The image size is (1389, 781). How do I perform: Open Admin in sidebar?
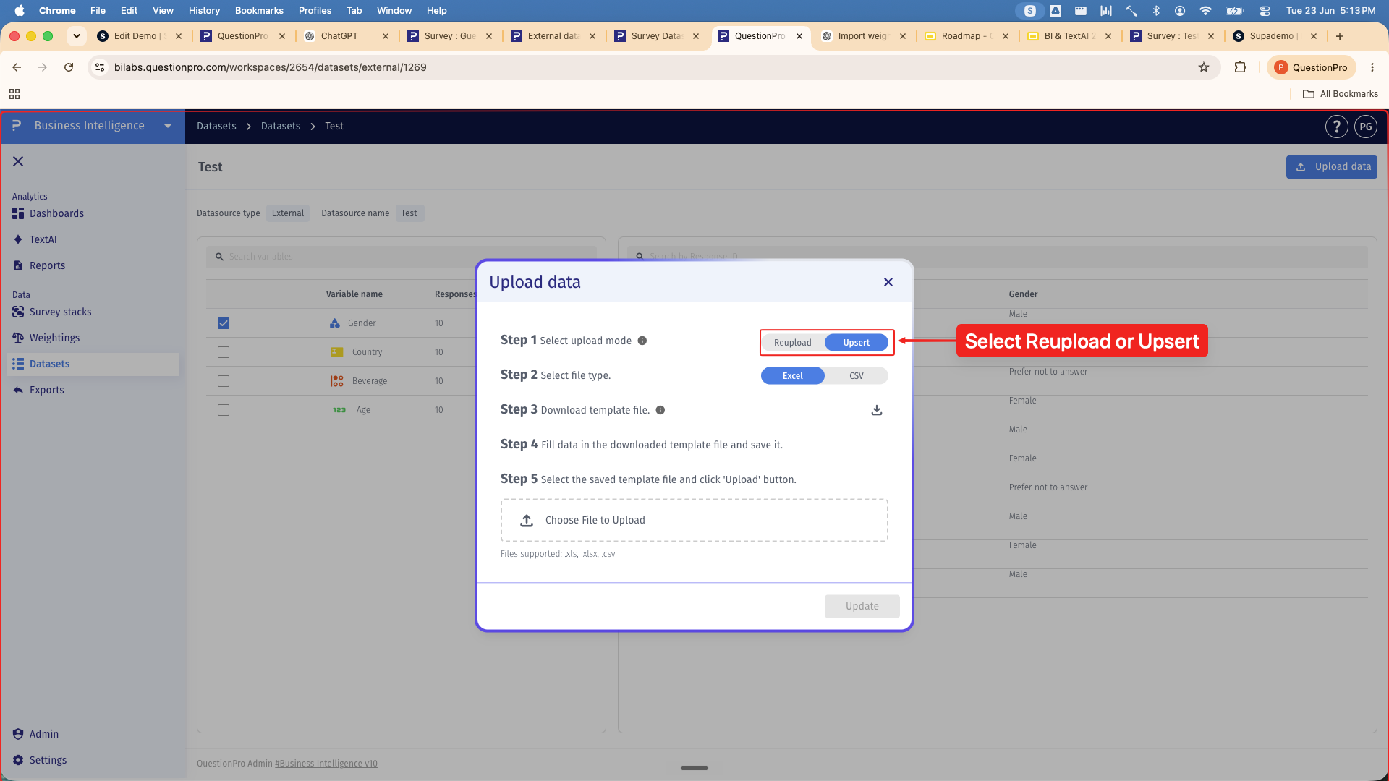coord(43,734)
